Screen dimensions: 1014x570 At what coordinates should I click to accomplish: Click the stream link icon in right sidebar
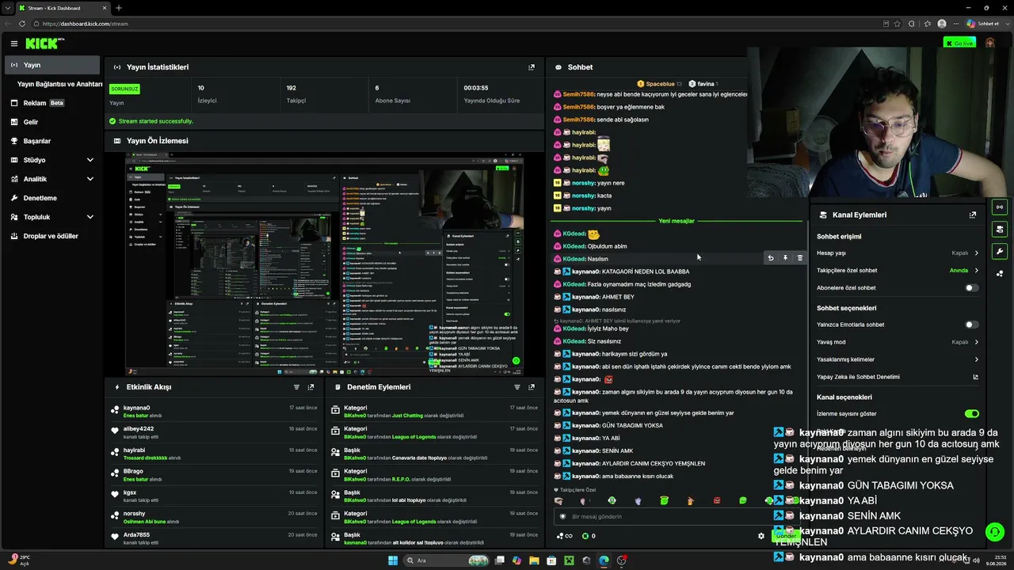1000,207
